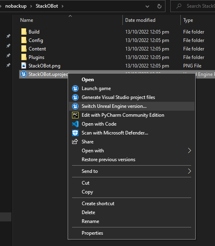The height and width of the screenshot is (246, 215).
Task: Click the Unreal icon beside Generate Visual Studio project files
Action: [75, 97]
